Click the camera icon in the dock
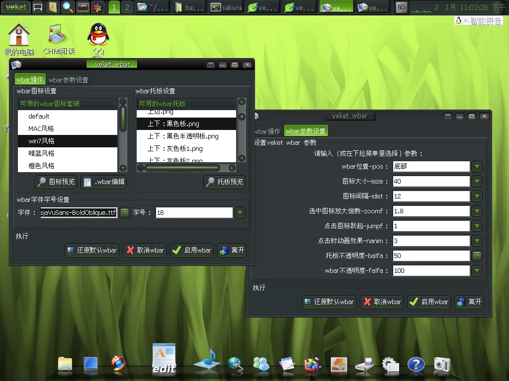This screenshot has height=381, width=509. point(441,365)
